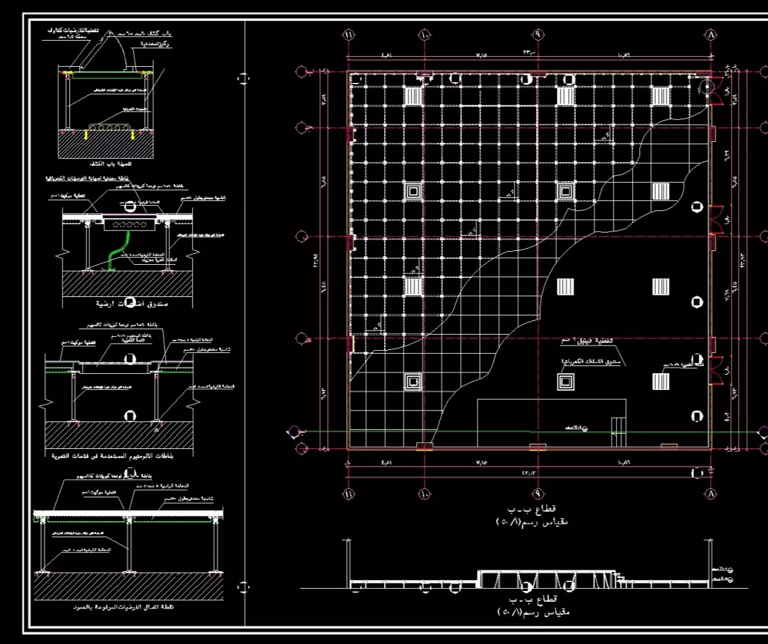This screenshot has width=768, height=644.
Task: Select the stair symbol inside the platform
Action: [x=618, y=432]
